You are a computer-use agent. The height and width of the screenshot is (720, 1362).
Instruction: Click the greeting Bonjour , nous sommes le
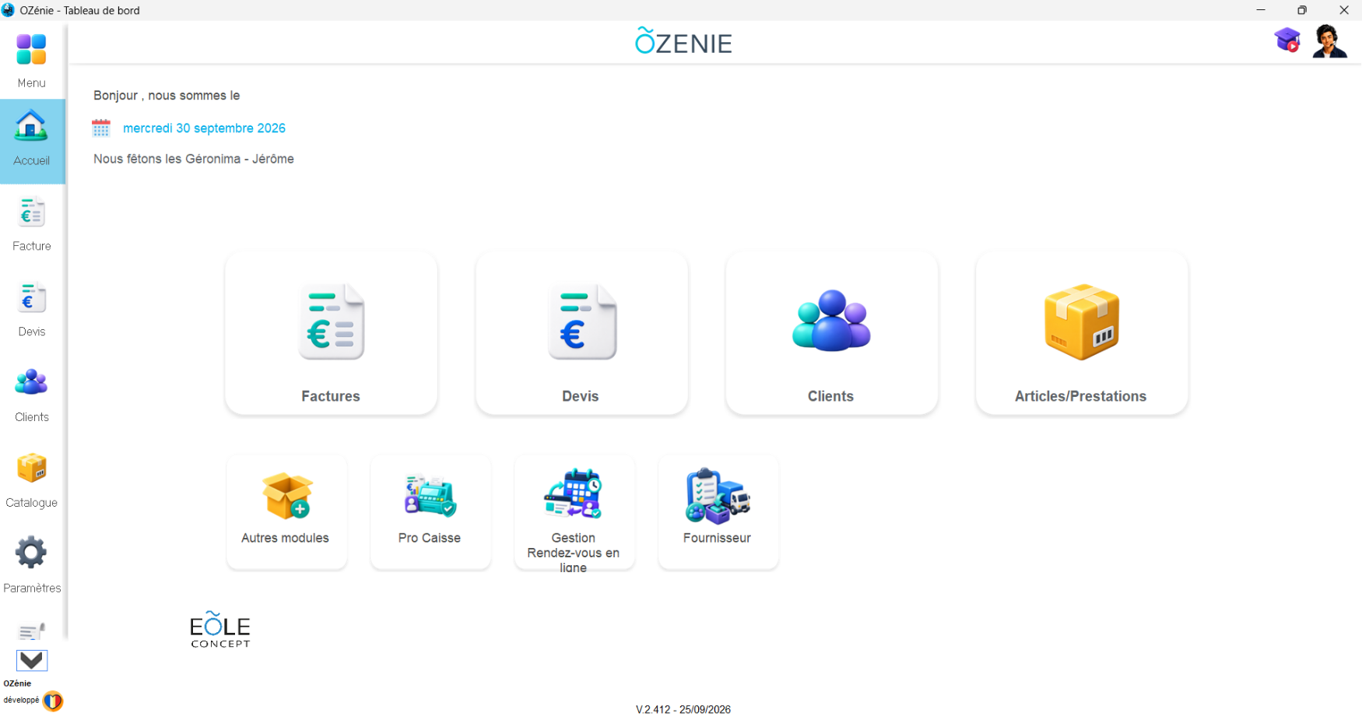pos(167,96)
